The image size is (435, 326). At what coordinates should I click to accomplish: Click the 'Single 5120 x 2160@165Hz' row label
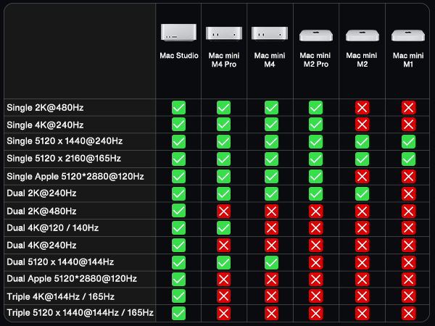(64, 158)
